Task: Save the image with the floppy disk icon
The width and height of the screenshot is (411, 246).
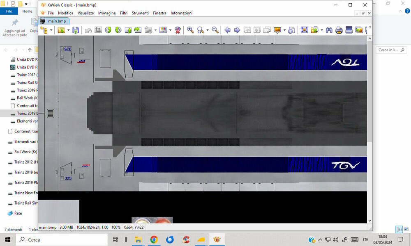Action: tap(76, 30)
